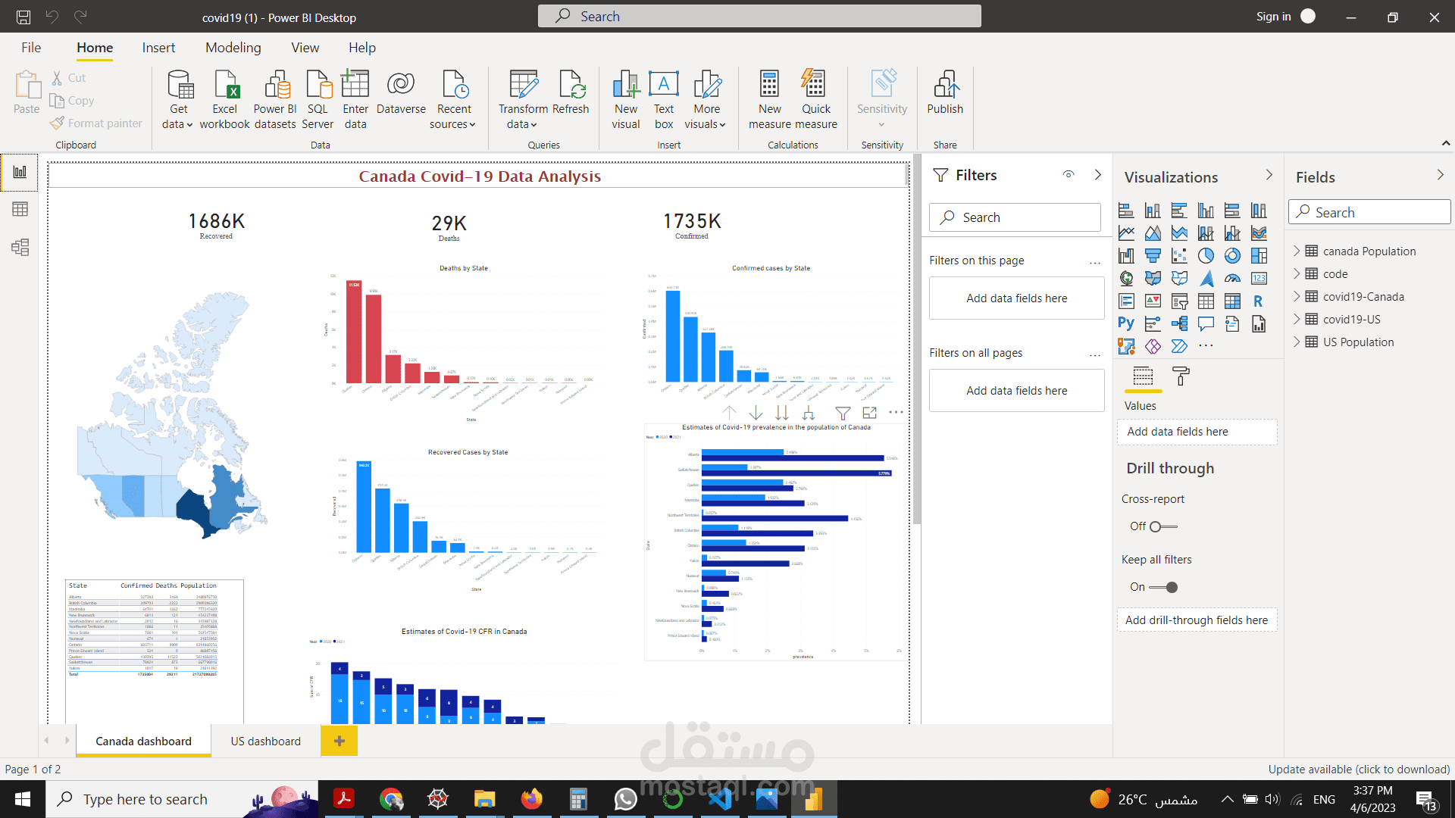Open the File menu
The image size is (1455, 818).
(31, 48)
